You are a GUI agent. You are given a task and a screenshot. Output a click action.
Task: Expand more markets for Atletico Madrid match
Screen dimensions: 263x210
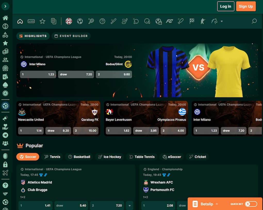coord(129,205)
